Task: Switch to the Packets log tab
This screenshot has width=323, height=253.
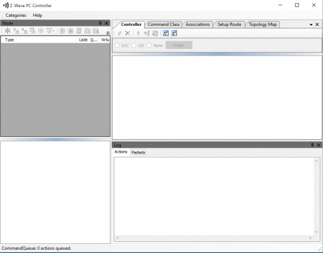Action: pyautogui.click(x=138, y=152)
